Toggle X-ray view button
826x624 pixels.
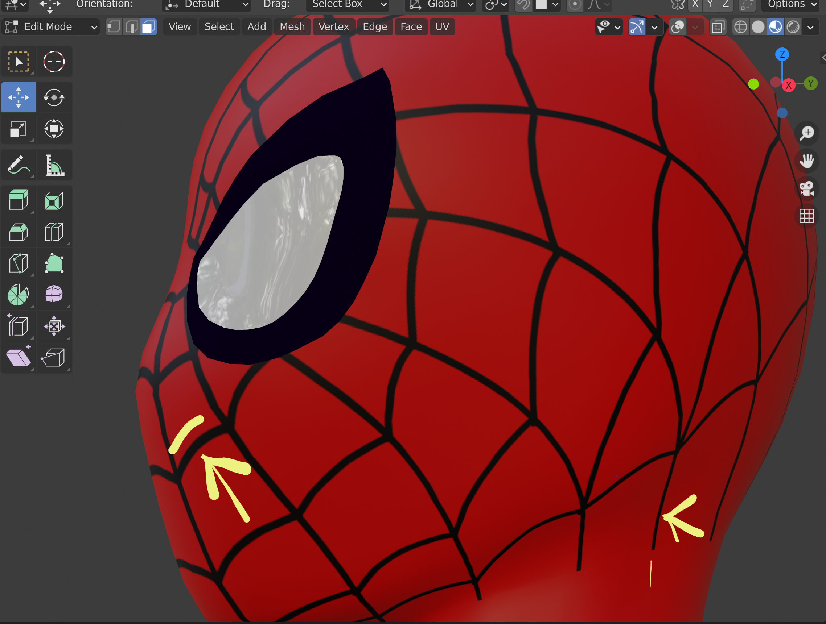pyautogui.click(x=718, y=27)
